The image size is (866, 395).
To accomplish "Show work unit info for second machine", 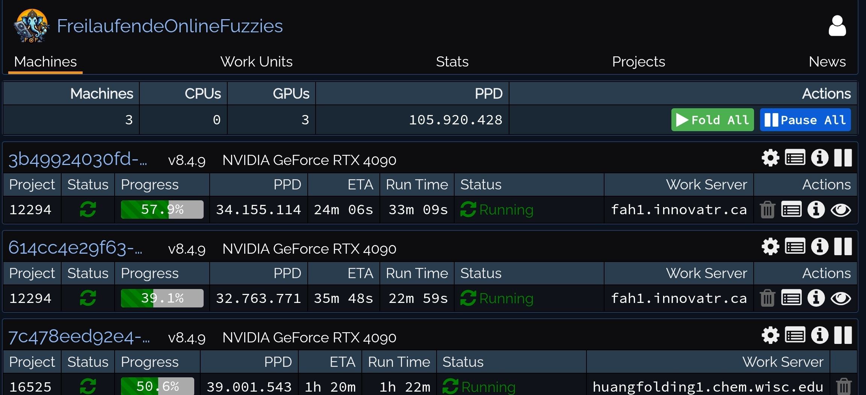I will click(816, 298).
